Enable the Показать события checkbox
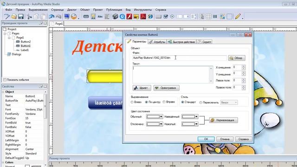This screenshot has width=297, height=167. [5, 80]
